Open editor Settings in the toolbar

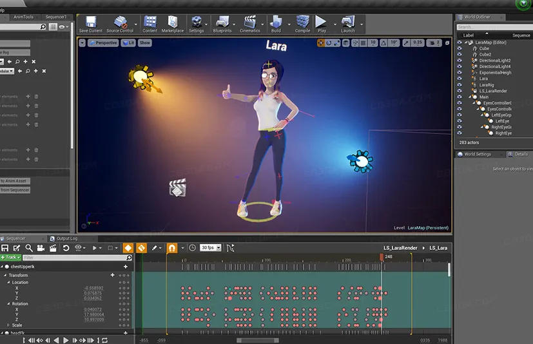pyautogui.click(x=196, y=24)
